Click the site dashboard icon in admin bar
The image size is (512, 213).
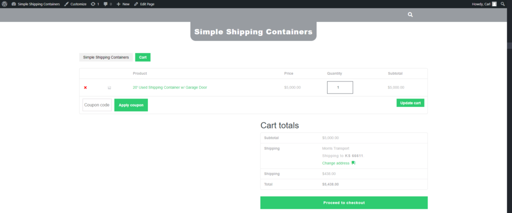[13, 4]
